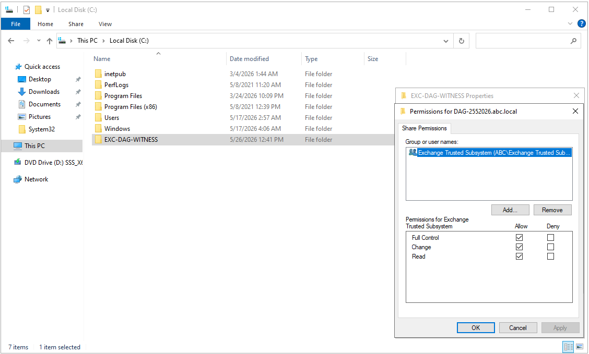Click the Explorer title bar drive icon
The width and height of the screenshot is (589, 354).
9,10
